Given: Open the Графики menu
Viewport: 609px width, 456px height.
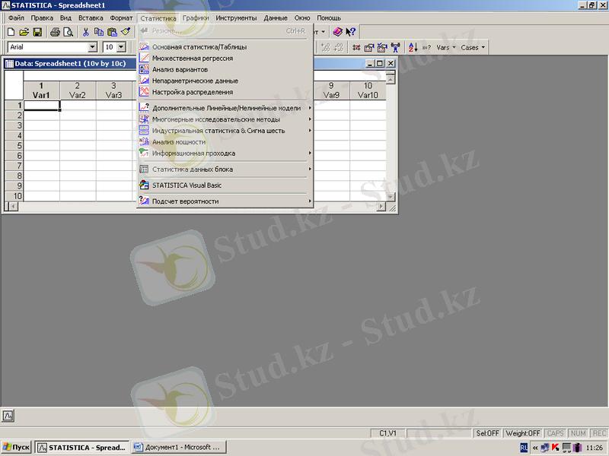Looking at the screenshot, I should (196, 17).
